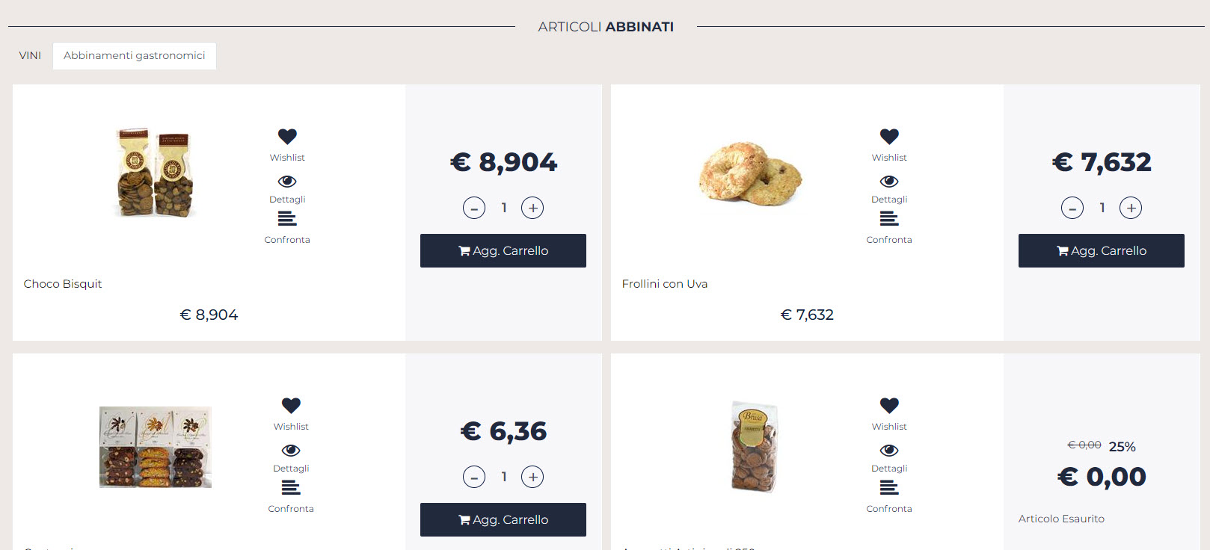Add Choco Bisquit to wishlist via heart icon
The height and width of the screenshot is (550, 1210).
click(287, 137)
